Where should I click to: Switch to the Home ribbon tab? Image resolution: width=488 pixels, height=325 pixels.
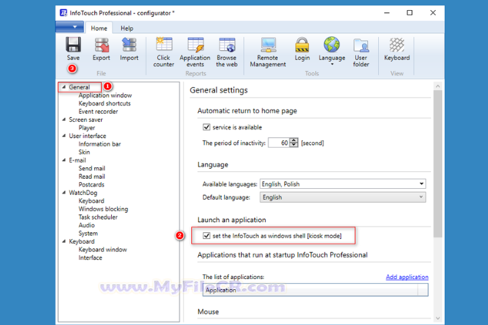[99, 28]
